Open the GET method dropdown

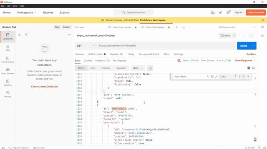tap(86, 45)
